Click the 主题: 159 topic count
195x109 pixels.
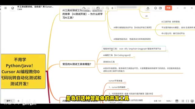[x=157, y=101]
